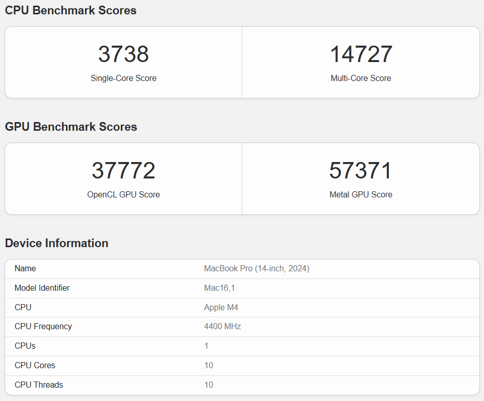Click the Name row in device table
Image resolution: width=484 pixels, height=401 pixels.
point(25,268)
